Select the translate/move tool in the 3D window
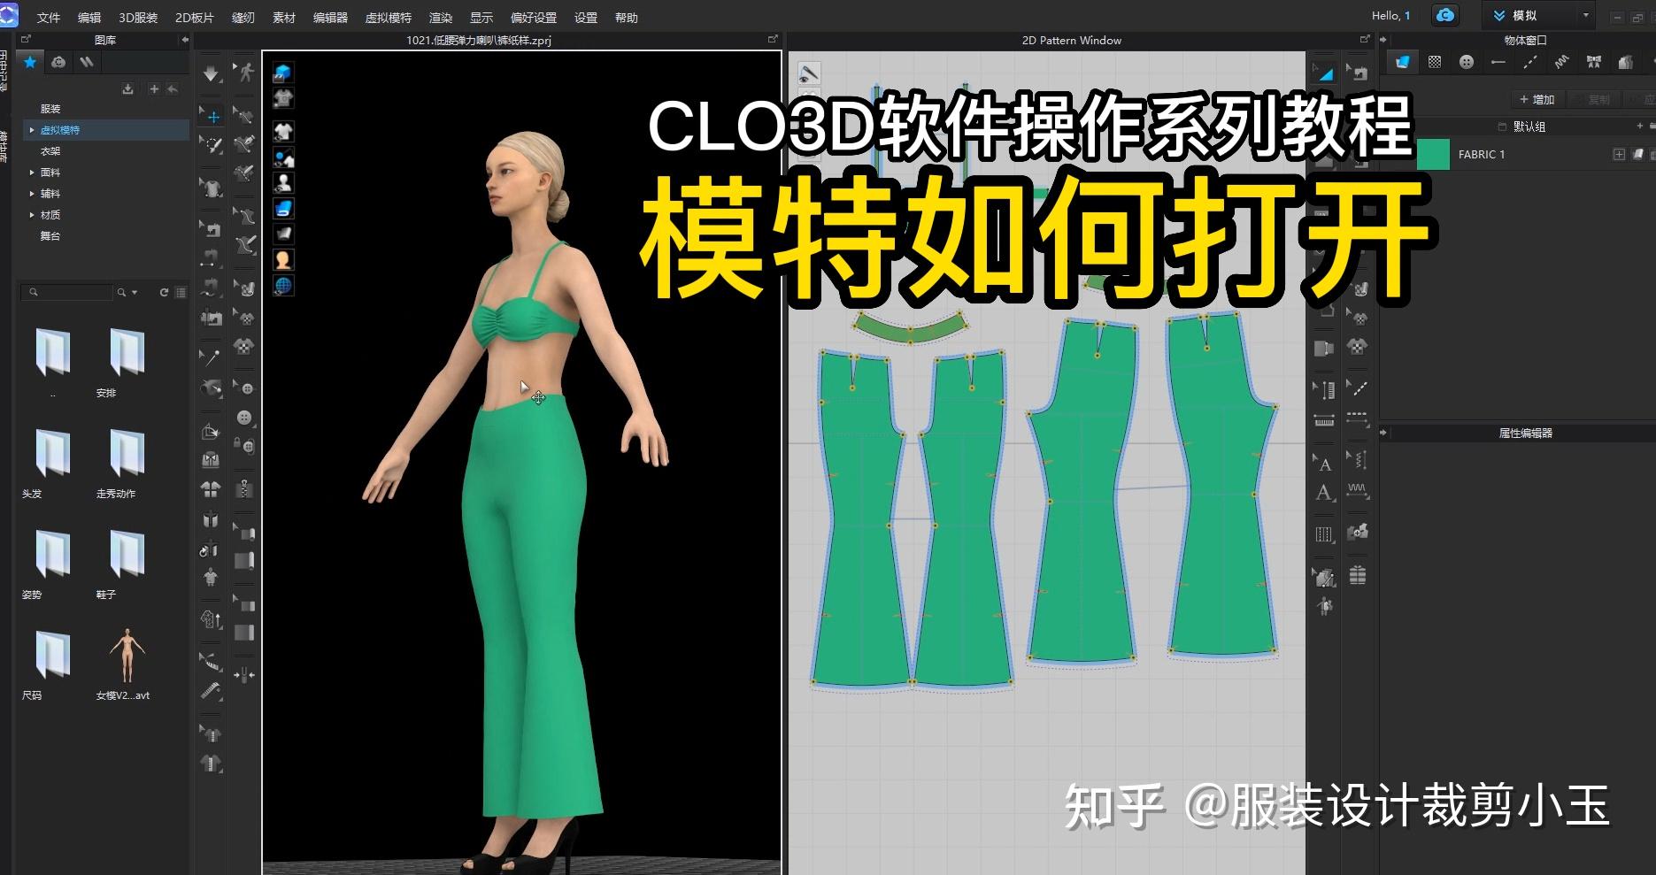 pyautogui.click(x=212, y=116)
